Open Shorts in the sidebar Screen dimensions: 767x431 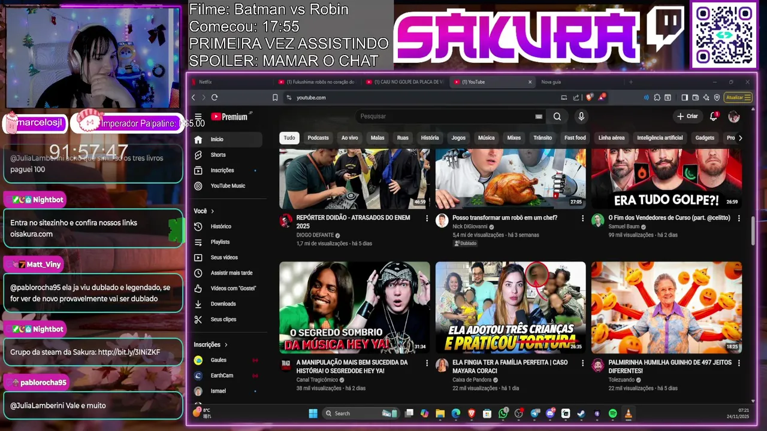[x=228, y=155]
